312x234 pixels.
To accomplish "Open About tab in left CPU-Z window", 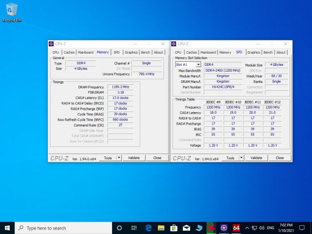I will pos(158,52).
